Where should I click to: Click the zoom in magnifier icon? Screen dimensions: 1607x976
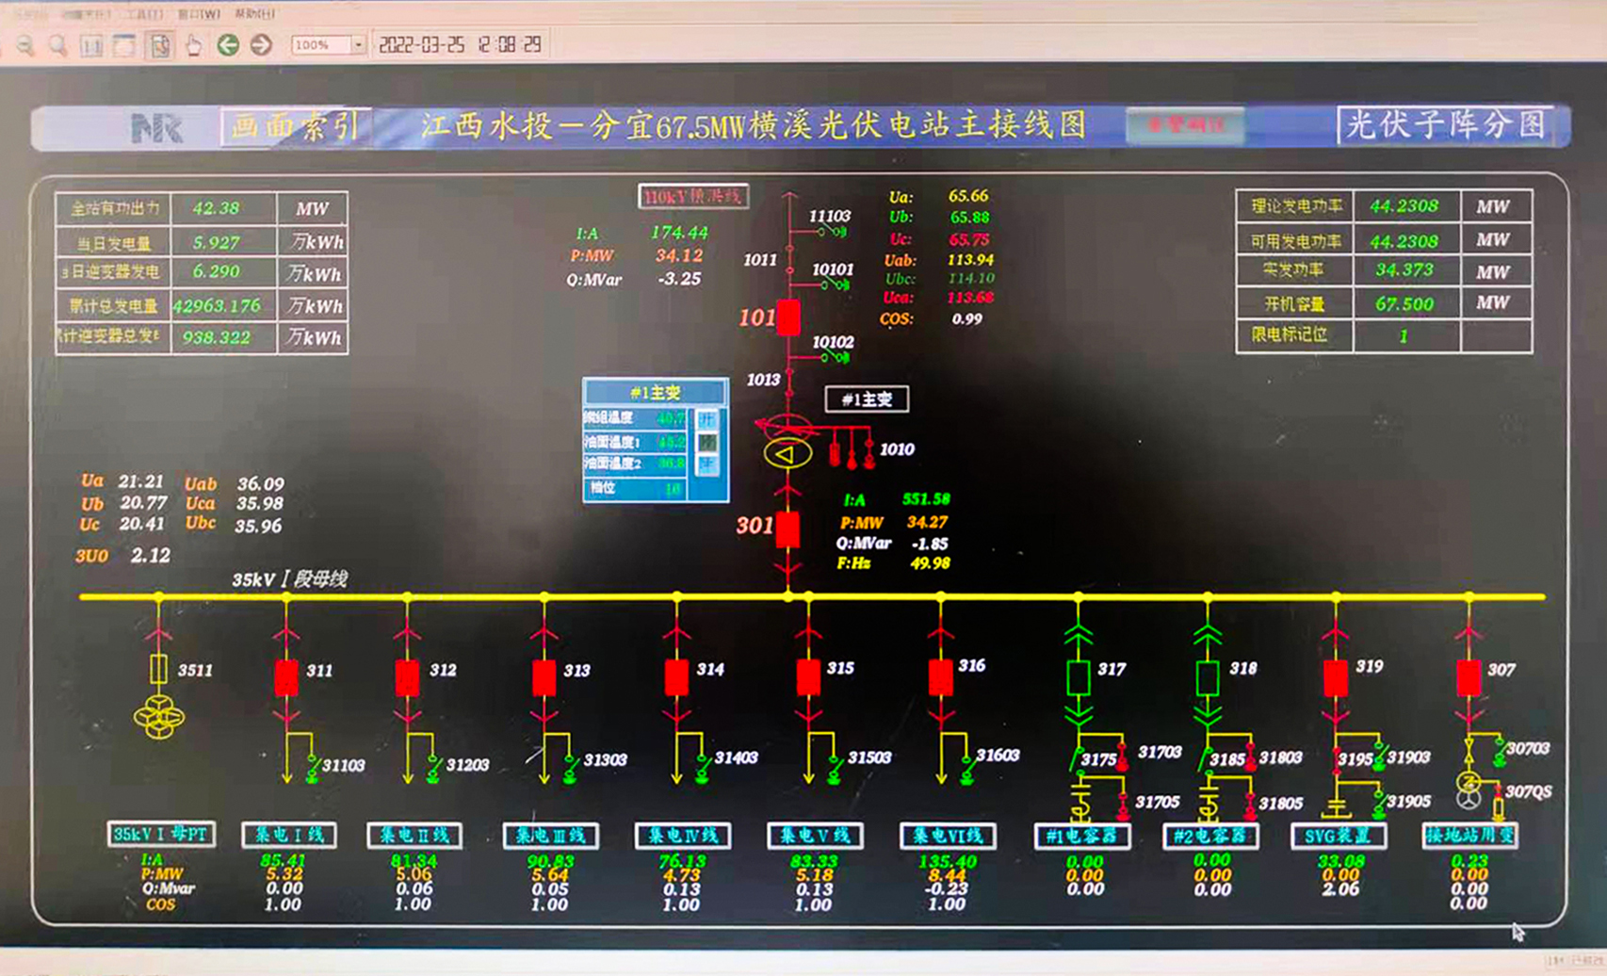[58, 45]
